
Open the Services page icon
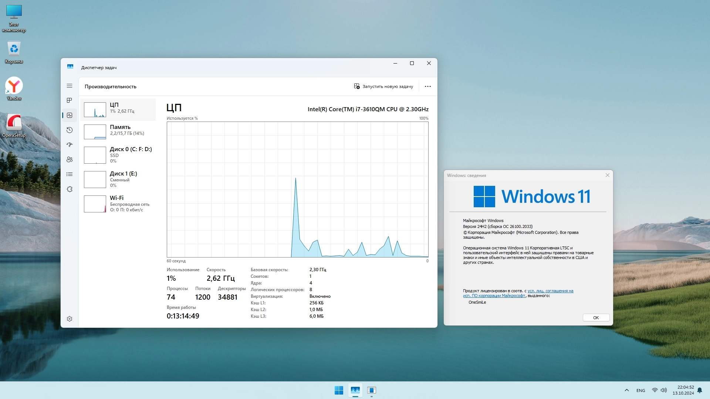pyautogui.click(x=70, y=189)
